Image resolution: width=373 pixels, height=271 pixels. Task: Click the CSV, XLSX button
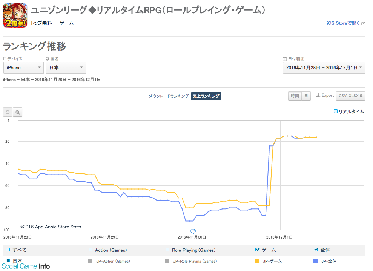point(351,96)
